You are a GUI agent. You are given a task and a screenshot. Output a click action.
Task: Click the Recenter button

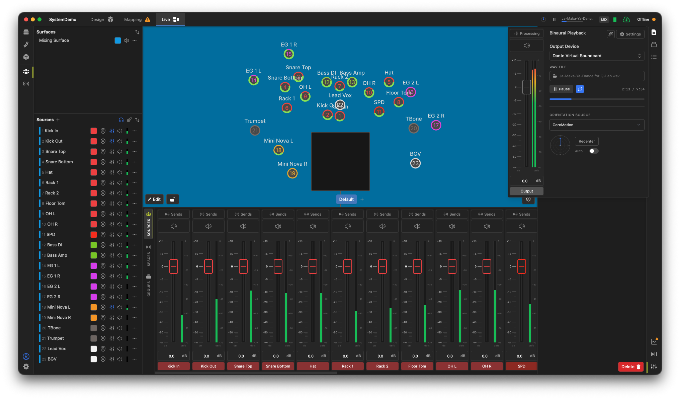pyautogui.click(x=587, y=141)
